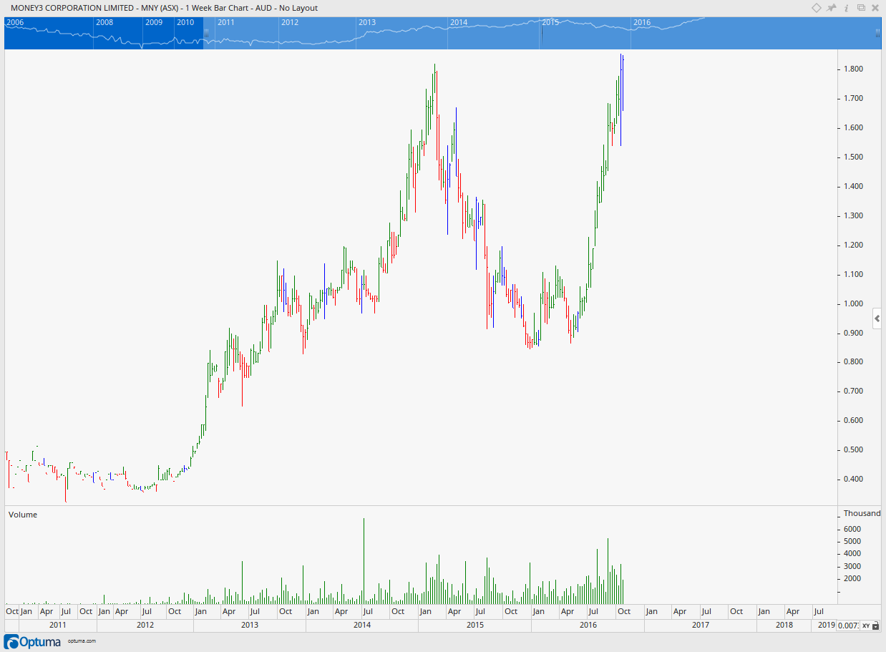Click the chart title MONEY3 CORPORATION LIMITED

71,8
